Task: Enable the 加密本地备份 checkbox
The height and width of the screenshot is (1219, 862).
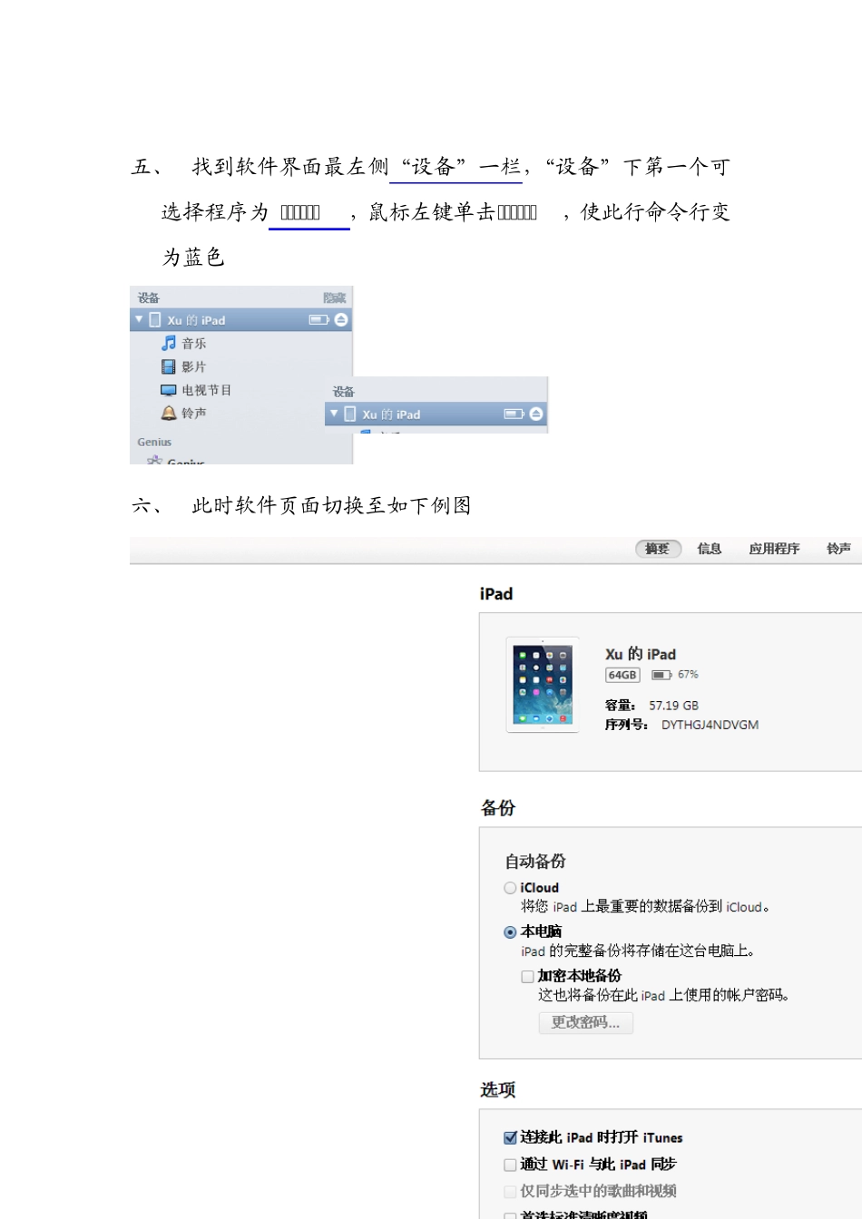Action: coord(527,976)
